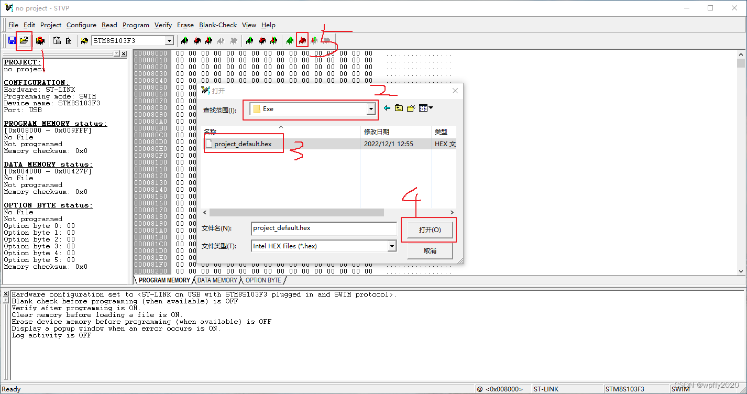Screen dimensions: 747x394
Task: Open the Configure menu
Action: [x=81, y=25]
